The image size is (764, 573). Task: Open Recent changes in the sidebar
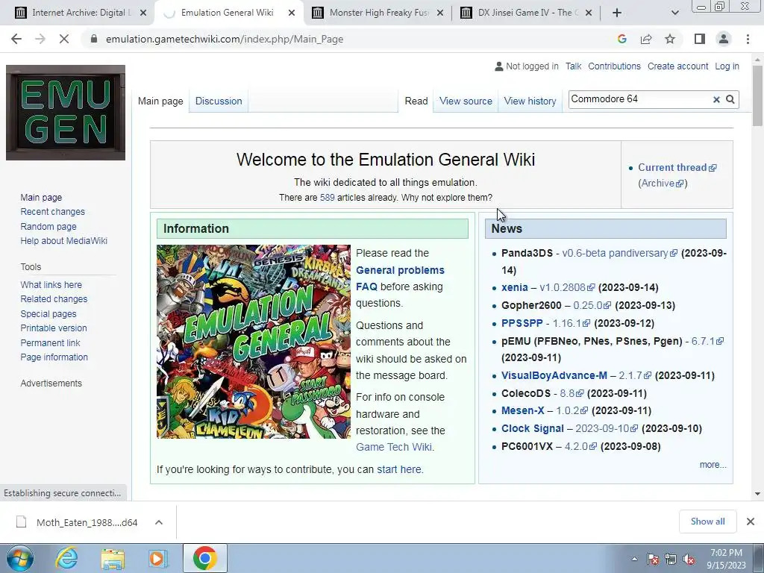tap(53, 211)
